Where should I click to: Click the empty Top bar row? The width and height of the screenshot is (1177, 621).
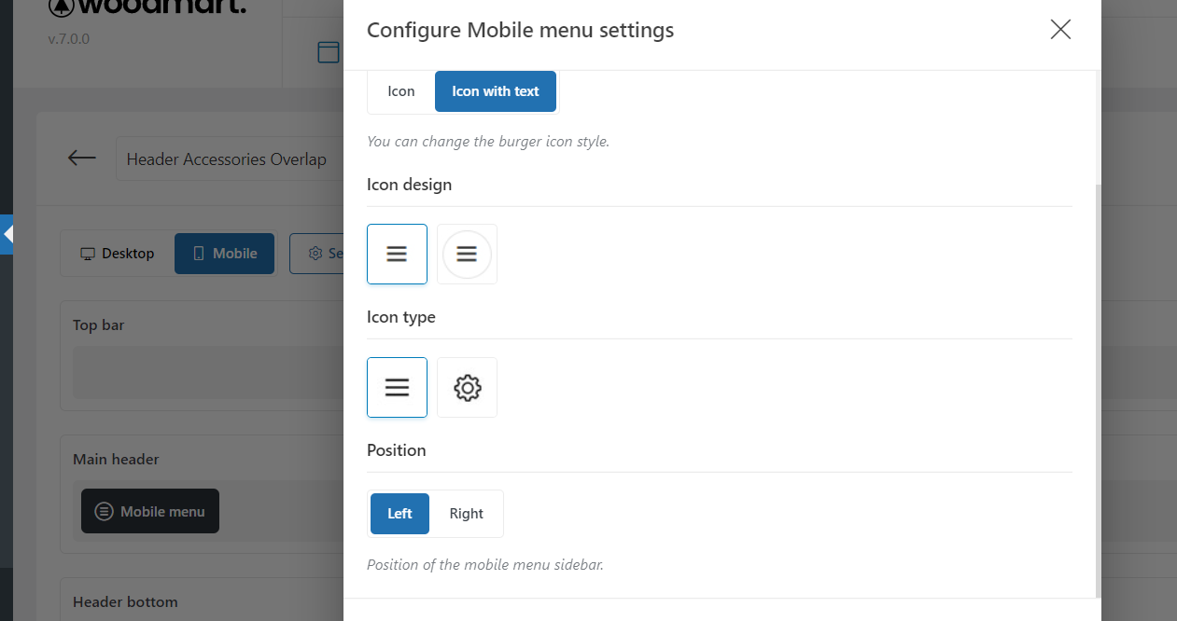click(x=205, y=372)
